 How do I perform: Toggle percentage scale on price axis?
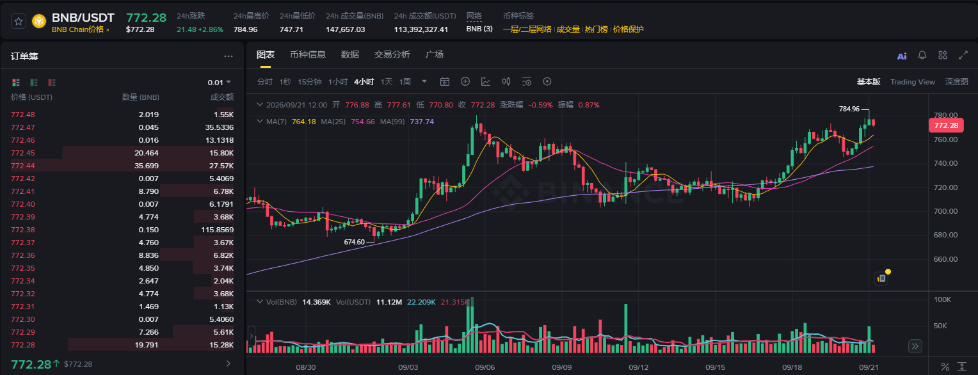pyautogui.click(x=945, y=367)
